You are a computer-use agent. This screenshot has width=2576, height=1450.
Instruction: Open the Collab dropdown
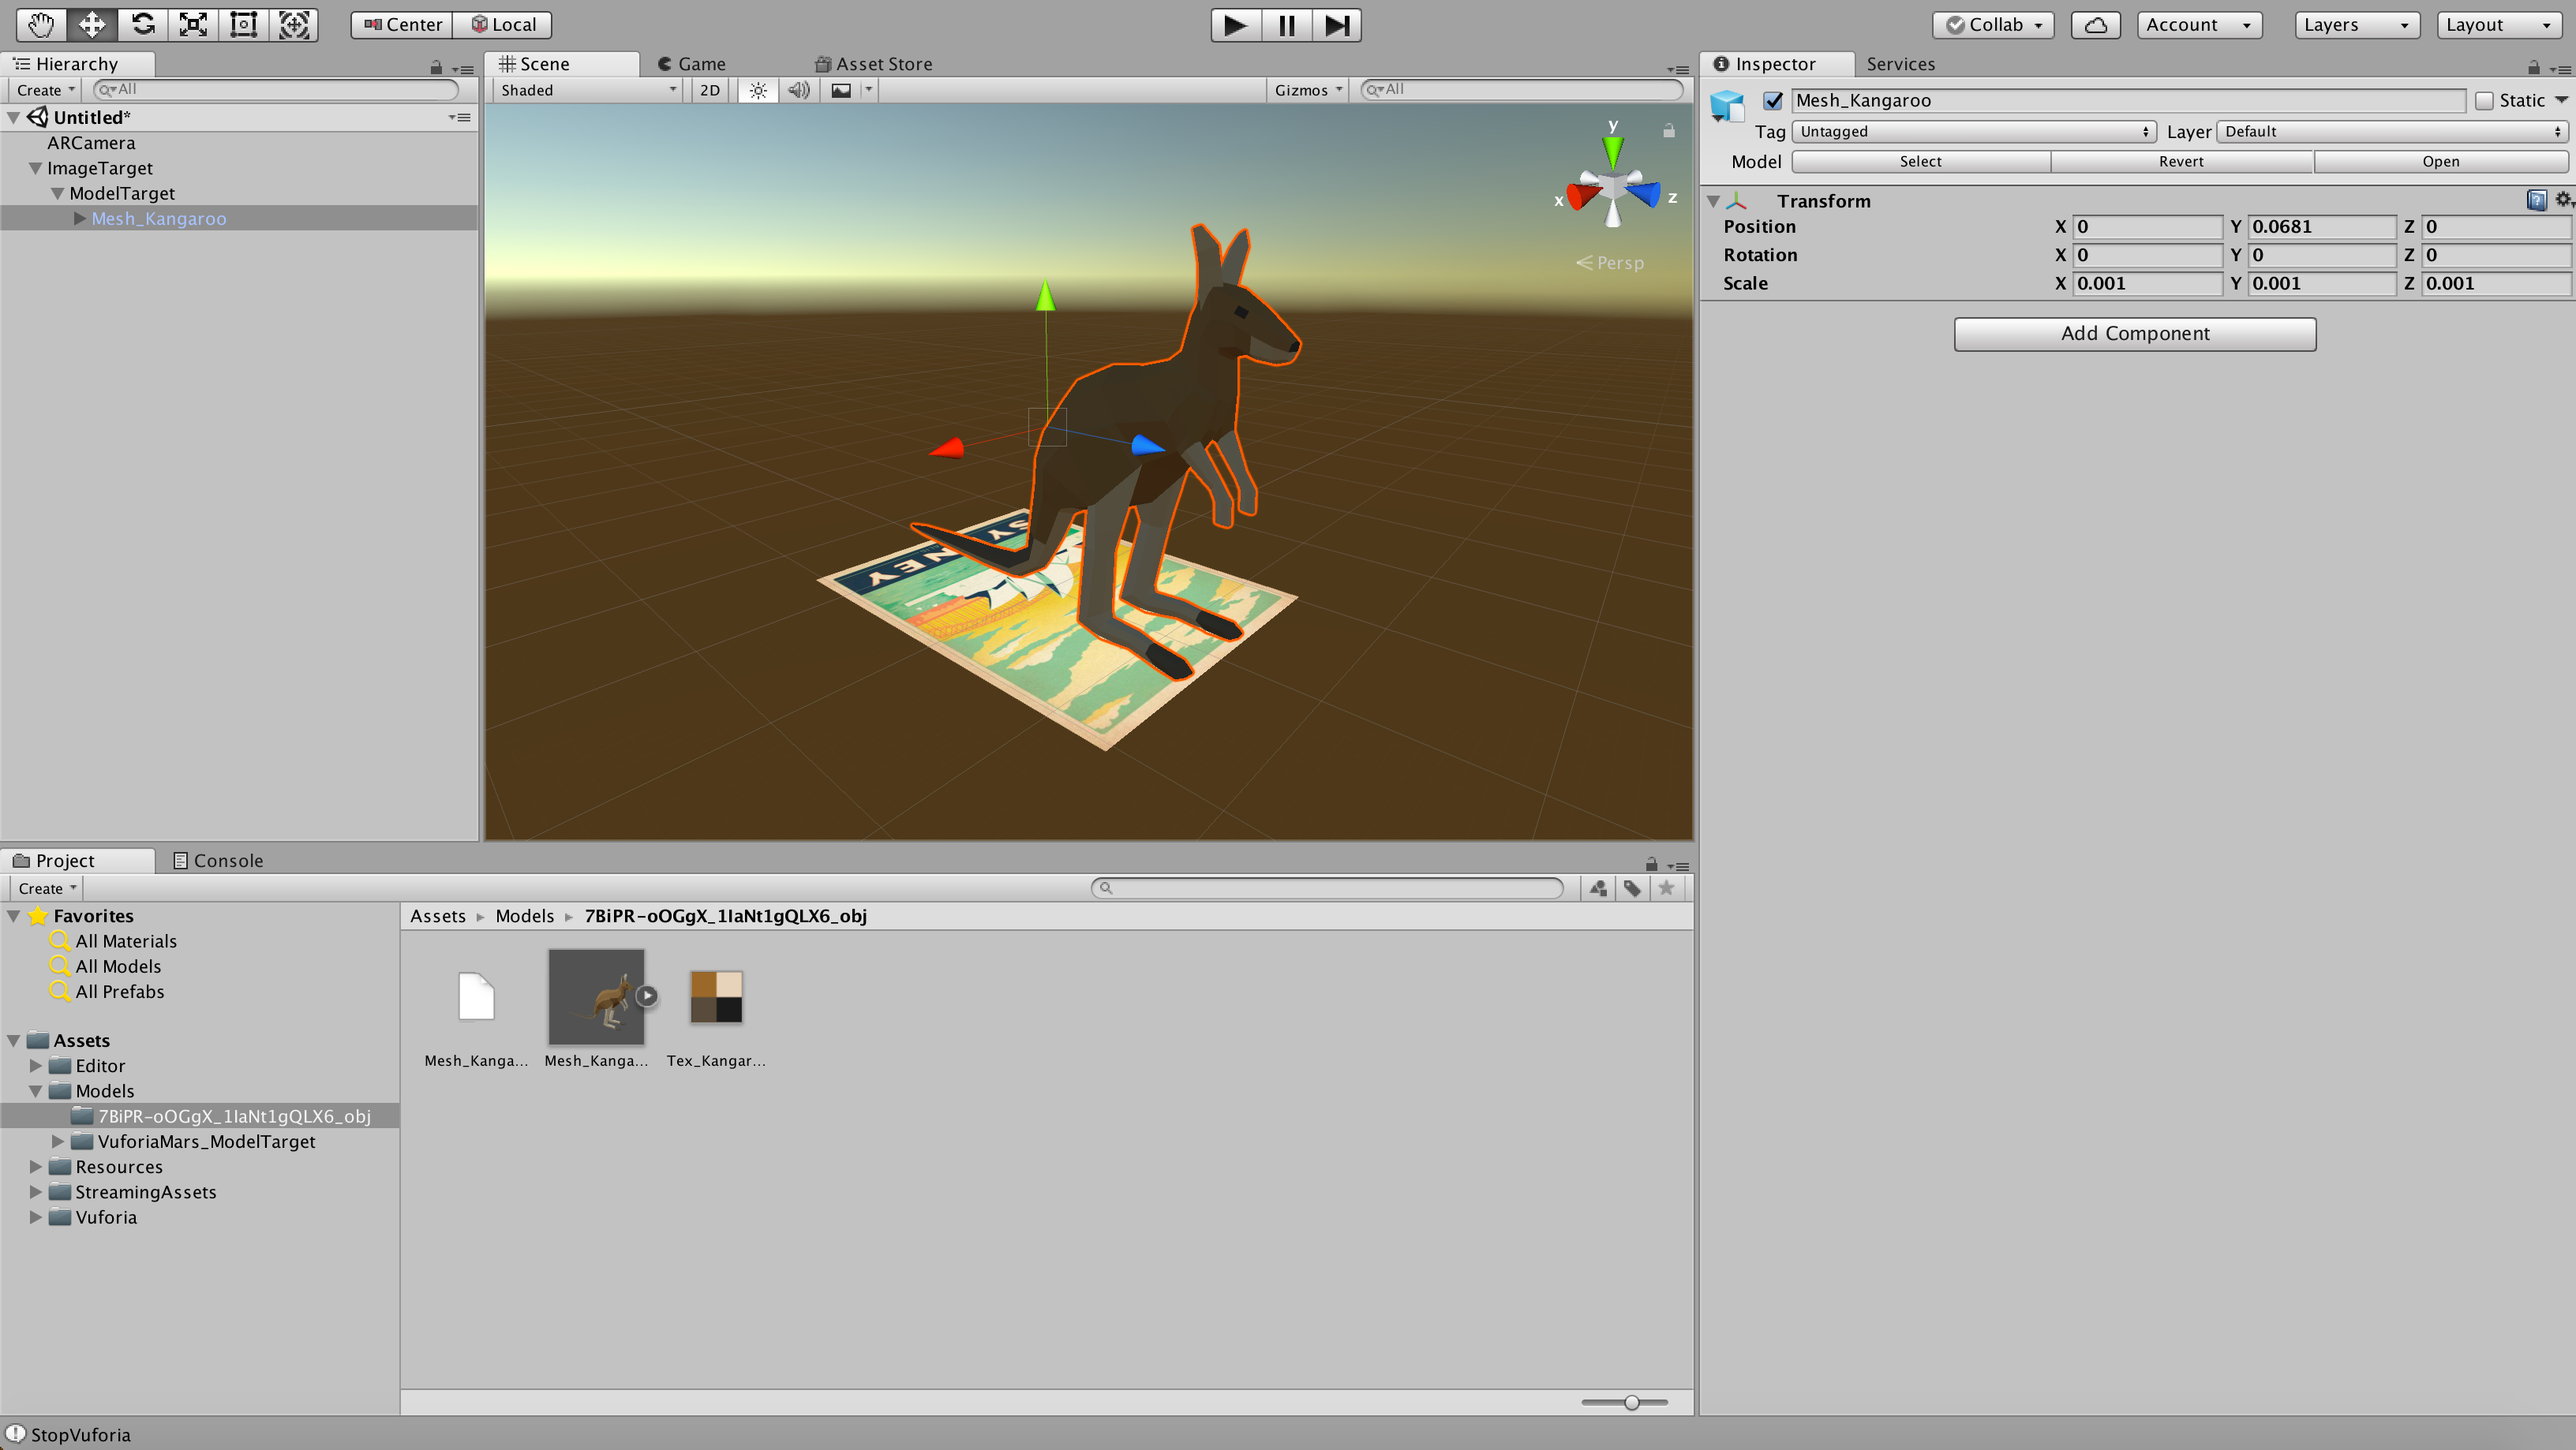coord(1993,25)
